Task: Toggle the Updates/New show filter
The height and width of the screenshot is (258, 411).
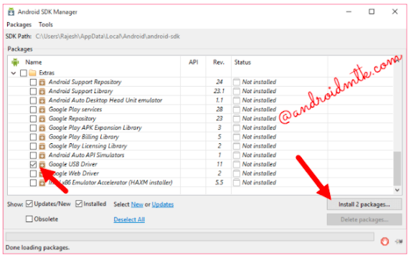Action: coord(29,204)
